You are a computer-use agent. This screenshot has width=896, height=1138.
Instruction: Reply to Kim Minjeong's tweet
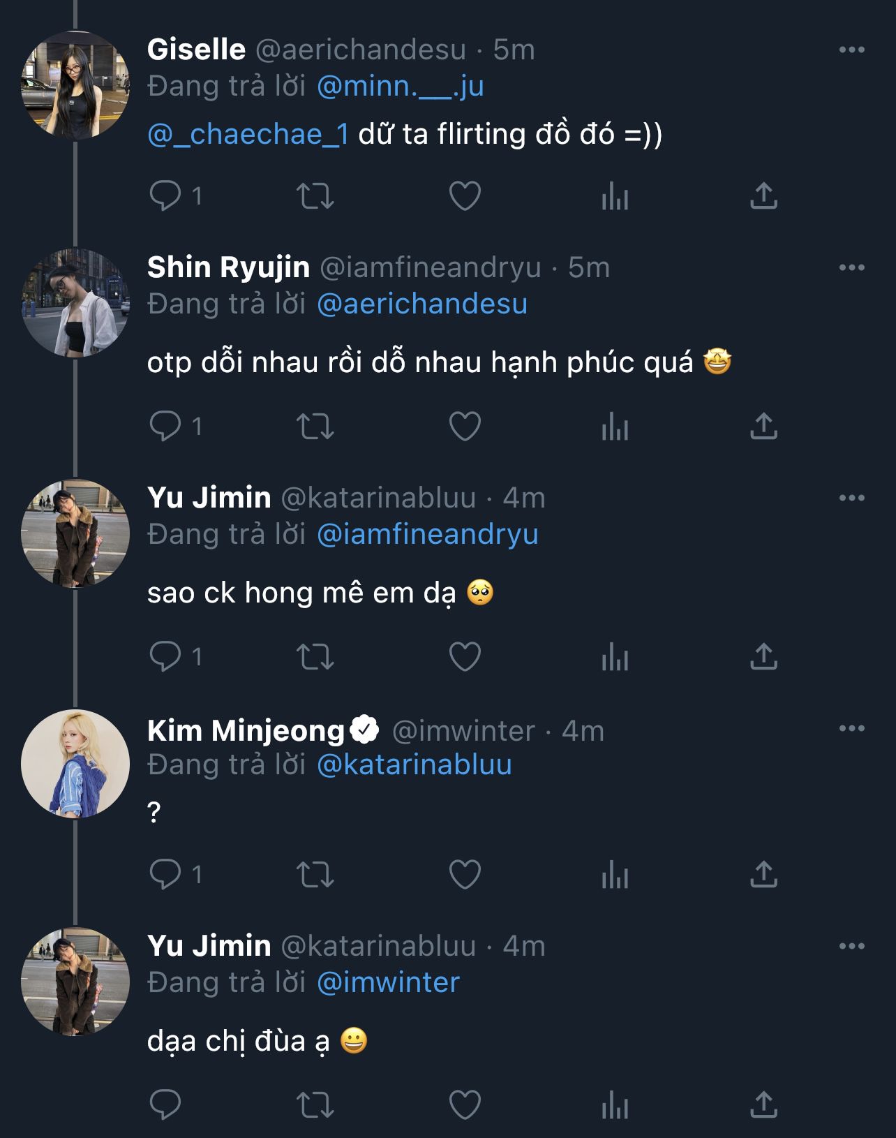click(x=166, y=874)
